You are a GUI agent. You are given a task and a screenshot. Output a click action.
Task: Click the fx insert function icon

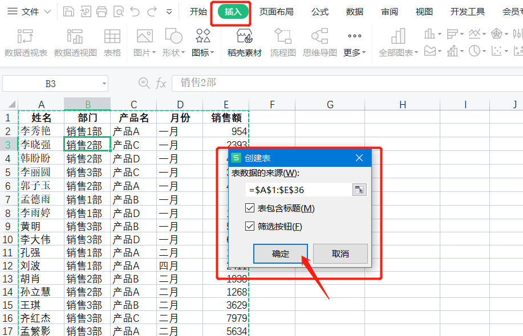coord(161,83)
